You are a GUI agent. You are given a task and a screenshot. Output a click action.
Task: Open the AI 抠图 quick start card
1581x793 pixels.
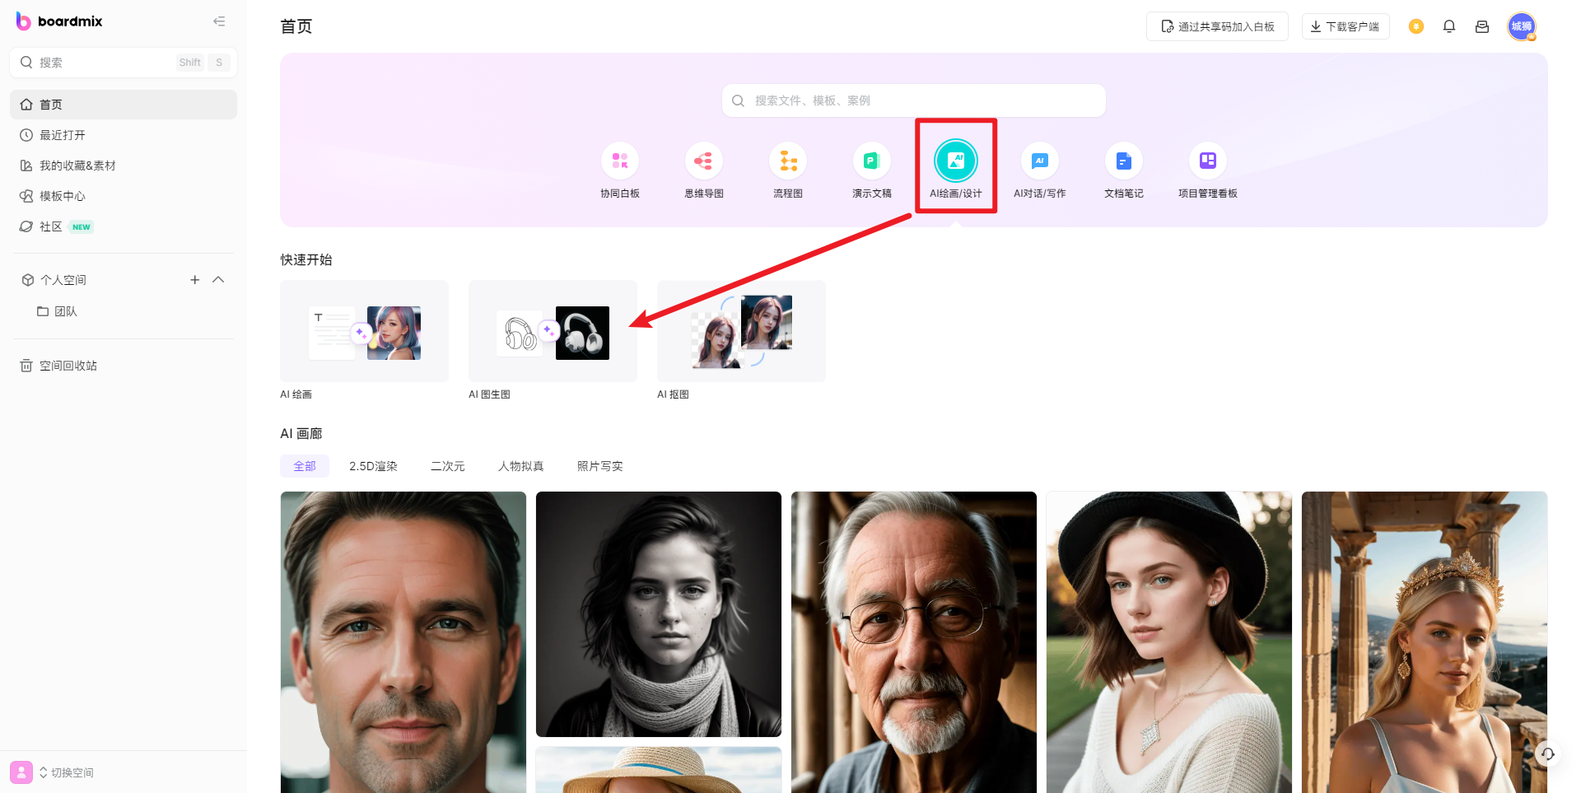point(741,331)
